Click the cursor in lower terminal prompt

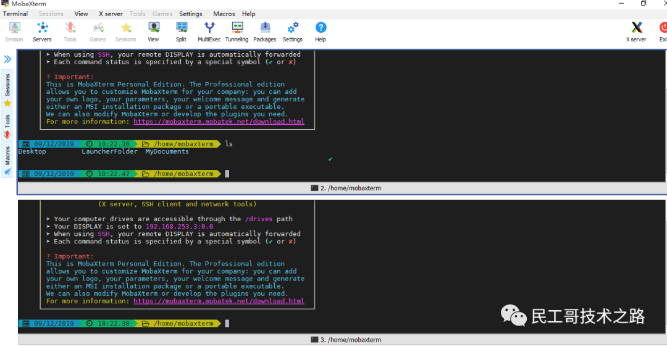pos(227,323)
